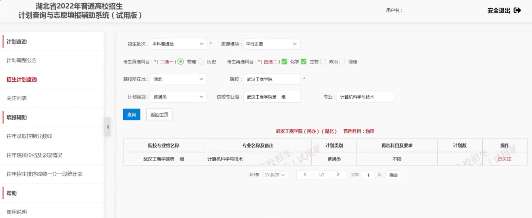Expand the 院校所在地 province dropdown
Screen dimensions: 532x218
tap(178, 79)
